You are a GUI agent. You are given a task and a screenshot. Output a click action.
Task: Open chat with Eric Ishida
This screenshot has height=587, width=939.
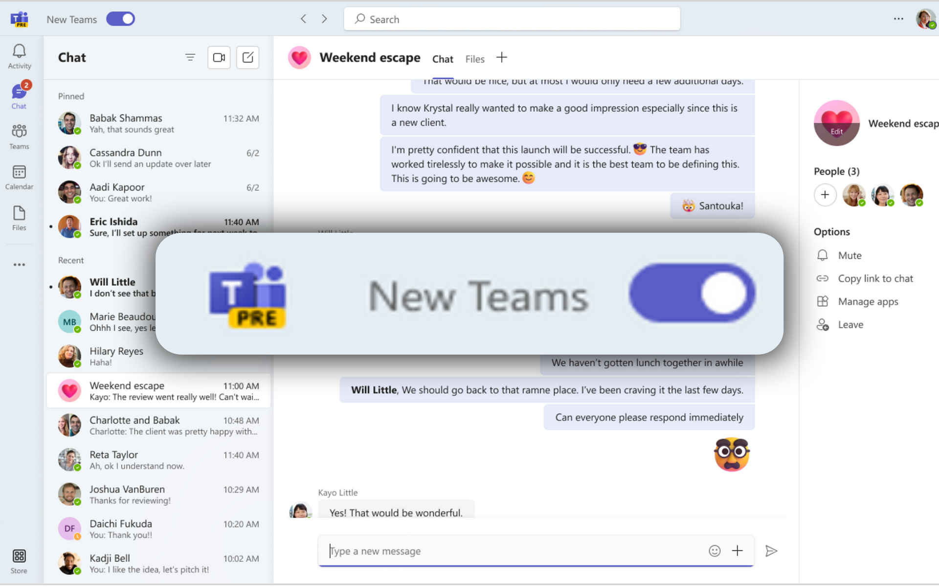pyautogui.click(x=158, y=226)
